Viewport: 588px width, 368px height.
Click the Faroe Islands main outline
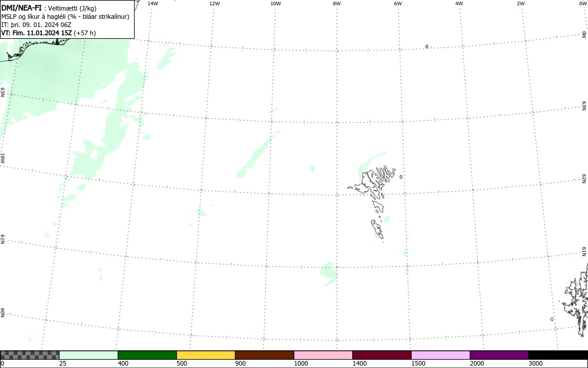pos(372,182)
